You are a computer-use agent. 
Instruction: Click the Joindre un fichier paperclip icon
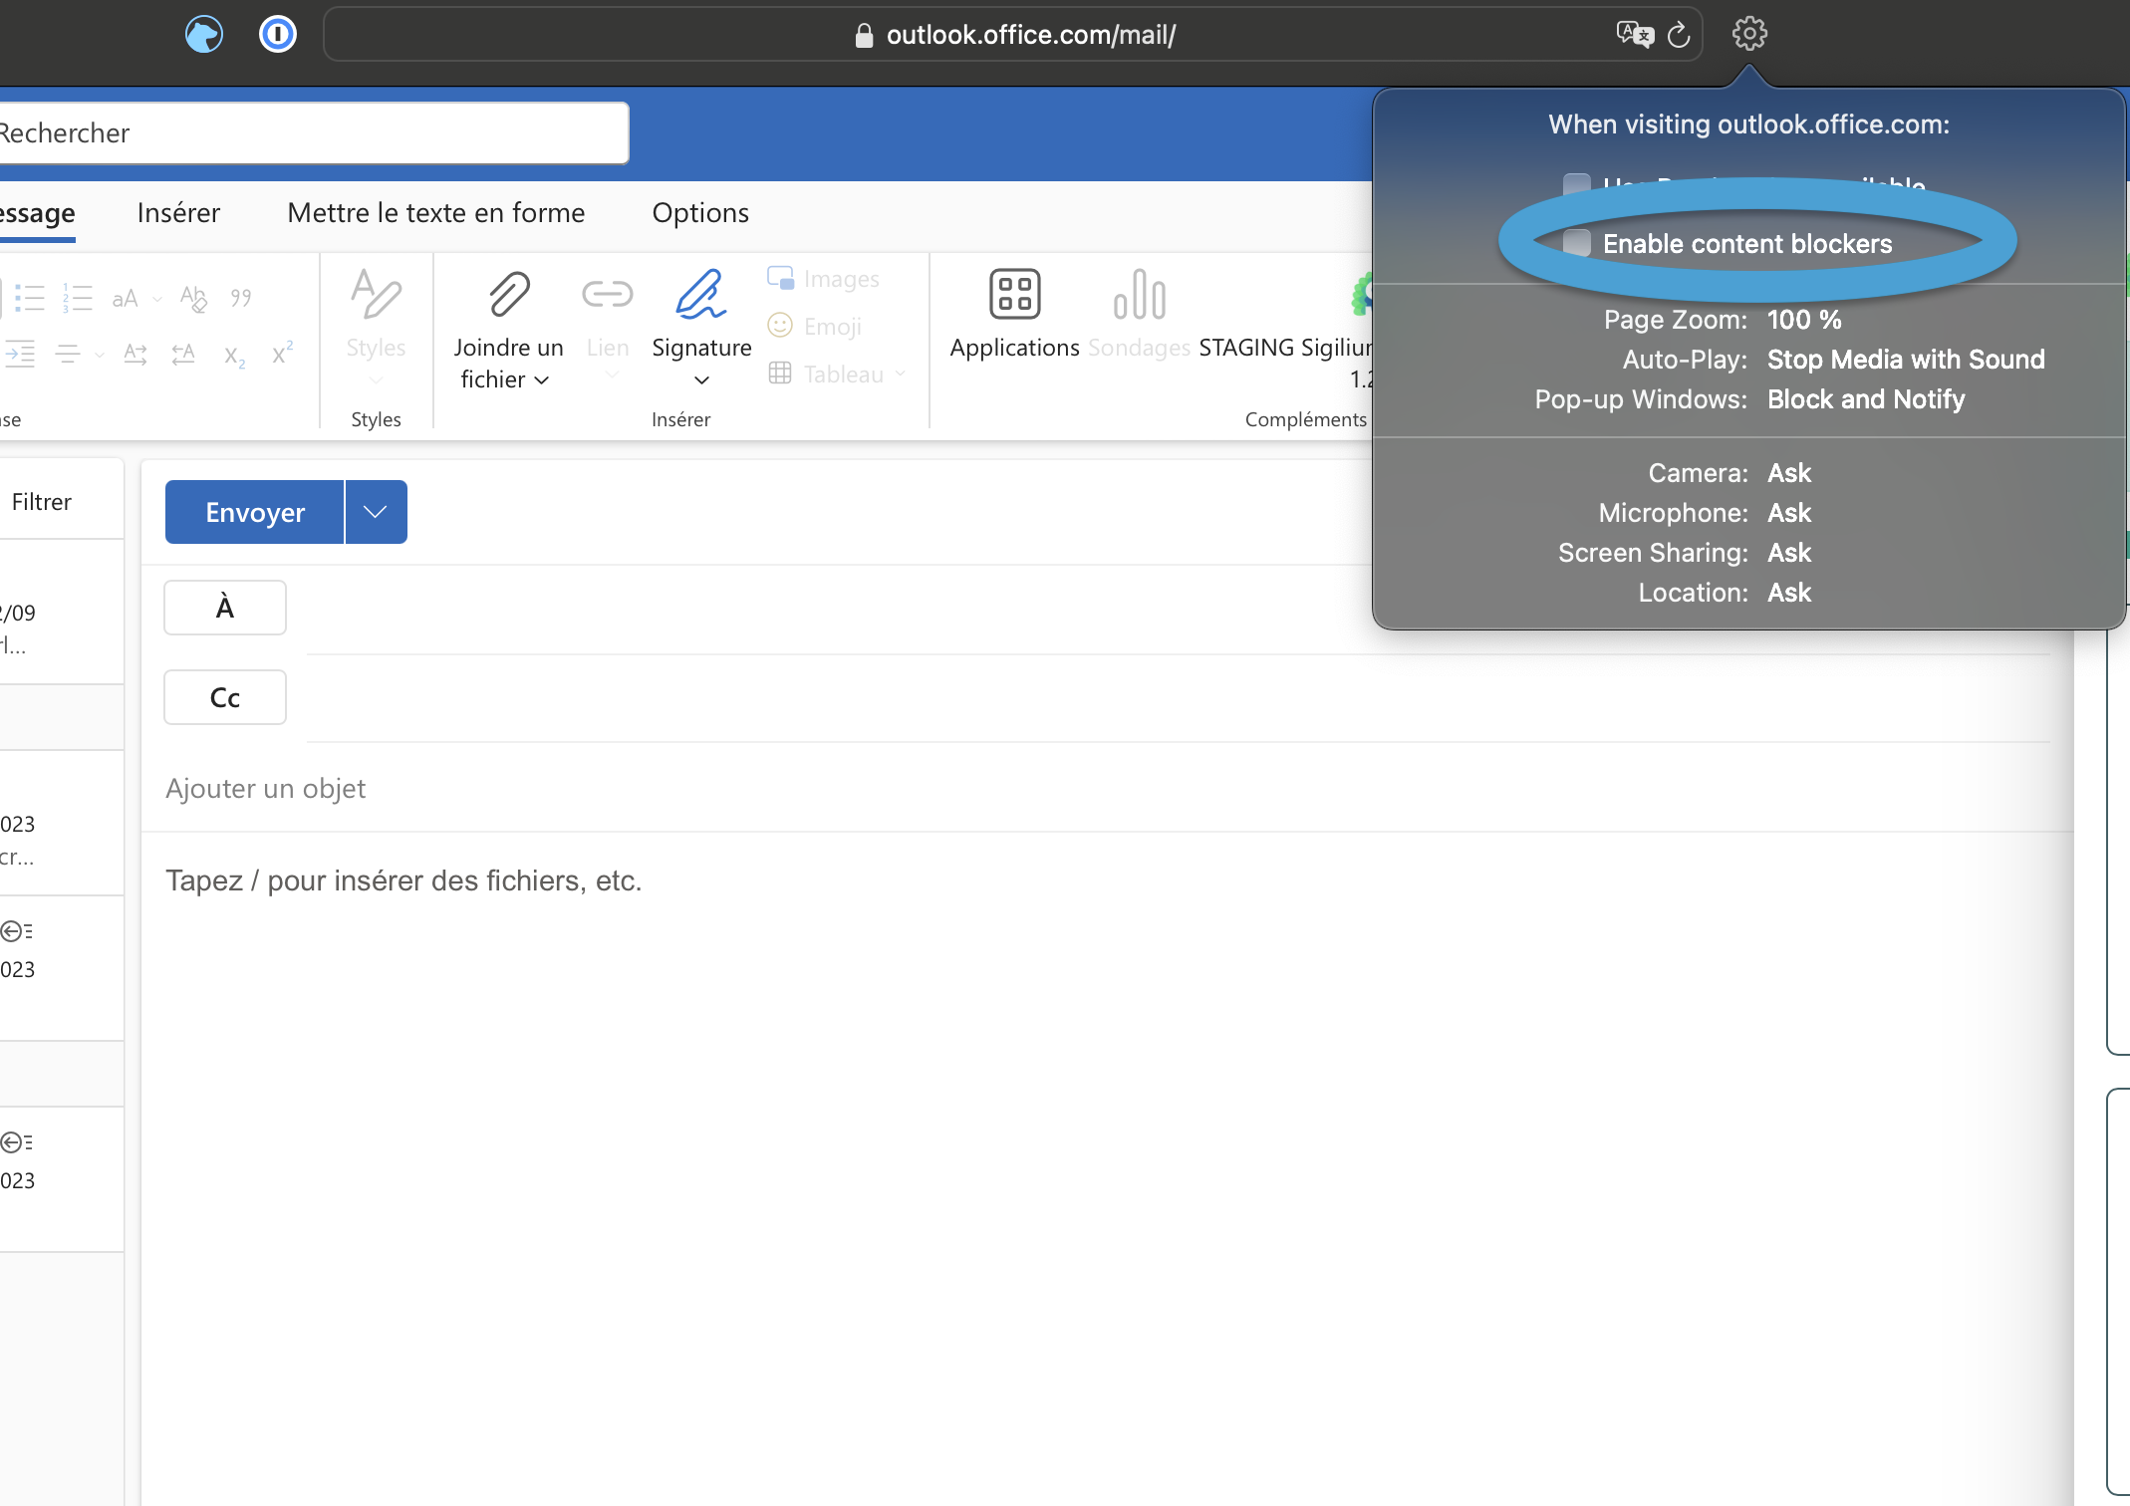[x=508, y=295]
